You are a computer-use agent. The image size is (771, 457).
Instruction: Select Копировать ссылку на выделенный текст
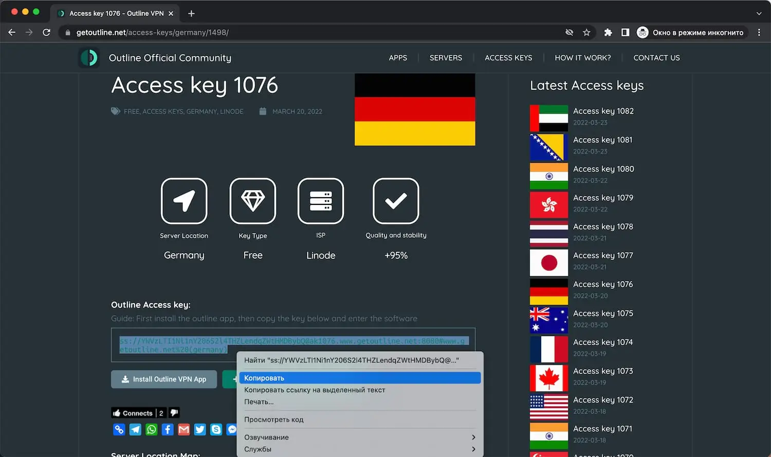point(360,390)
